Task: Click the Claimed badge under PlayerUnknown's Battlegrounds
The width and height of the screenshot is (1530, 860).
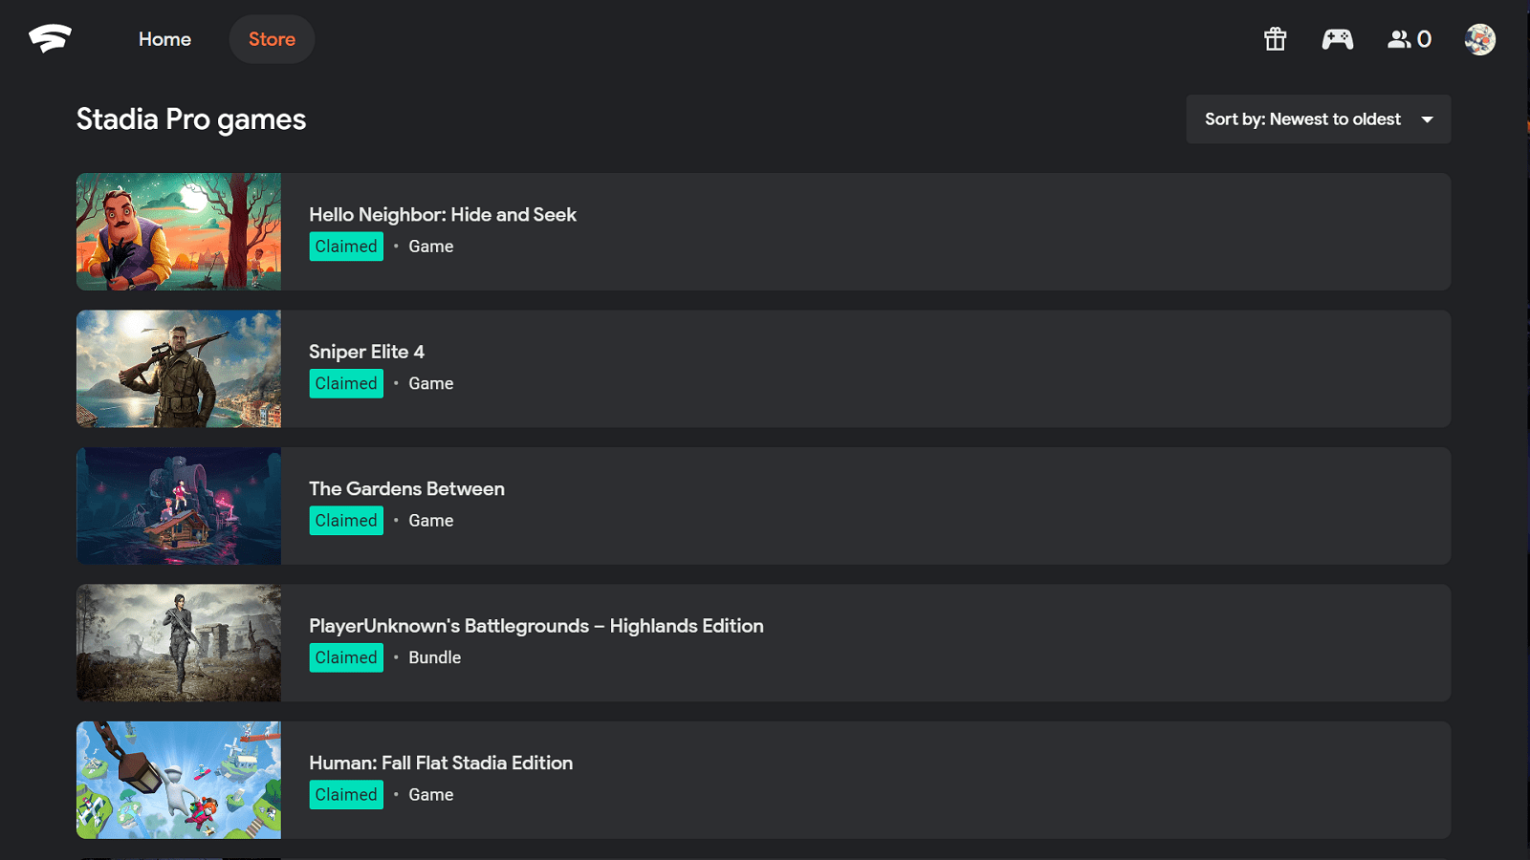Action: pos(346,657)
